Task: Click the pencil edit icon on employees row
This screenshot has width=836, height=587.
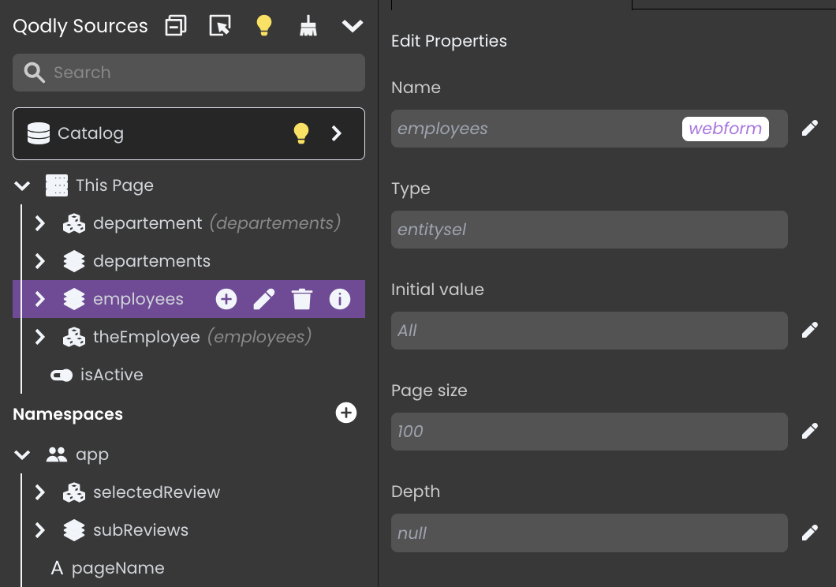Action: click(x=264, y=299)
